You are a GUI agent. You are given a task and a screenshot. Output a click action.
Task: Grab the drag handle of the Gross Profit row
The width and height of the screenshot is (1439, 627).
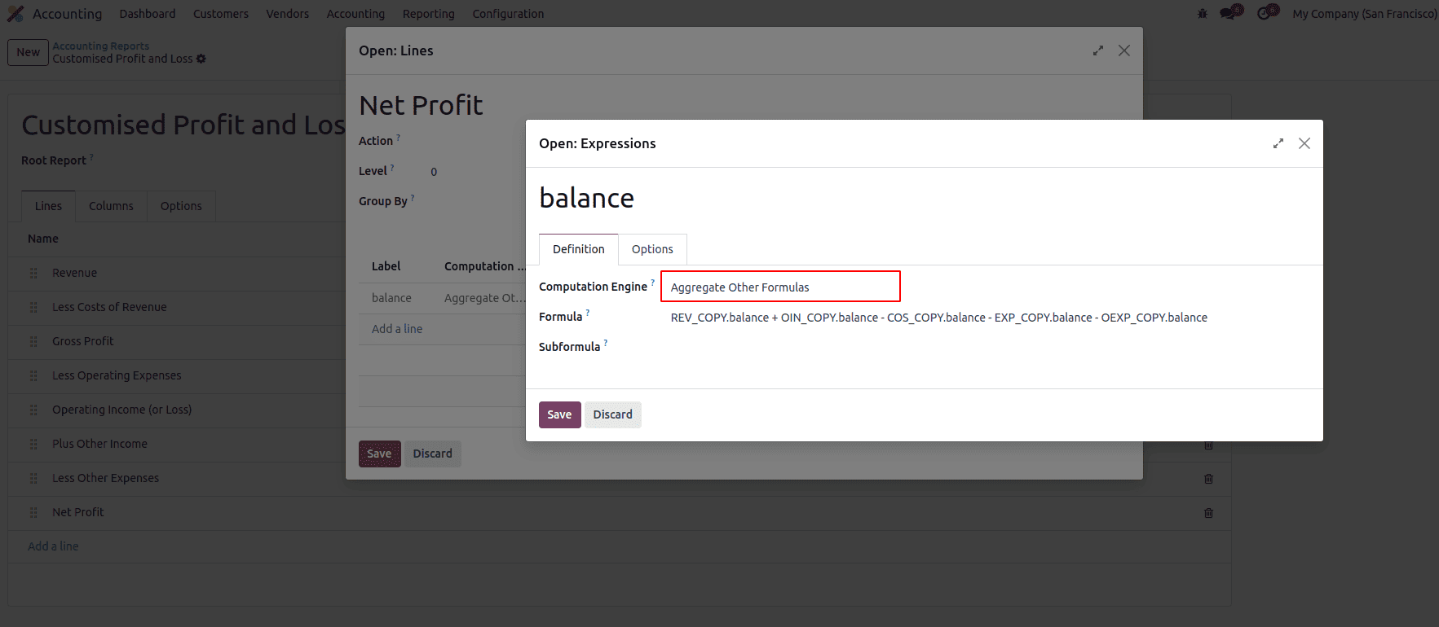[x=33, y=342]
